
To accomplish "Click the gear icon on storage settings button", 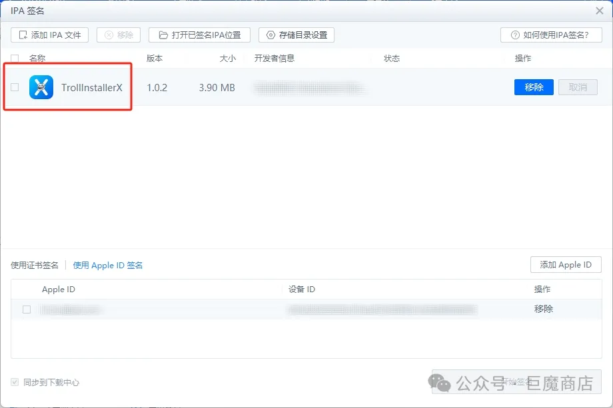I will tap(271, 35).
